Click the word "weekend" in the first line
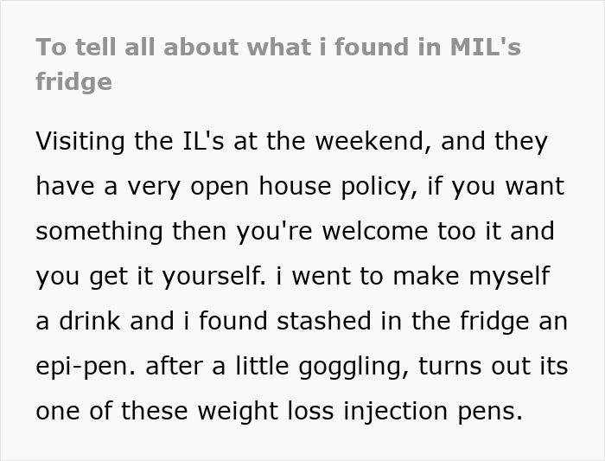Viewport: 605px width, 461px height. 373,141
